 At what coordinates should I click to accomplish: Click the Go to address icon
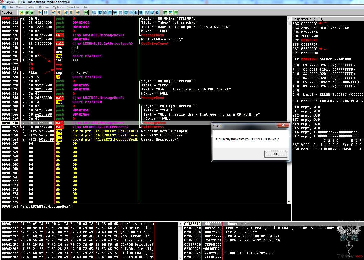86,13
